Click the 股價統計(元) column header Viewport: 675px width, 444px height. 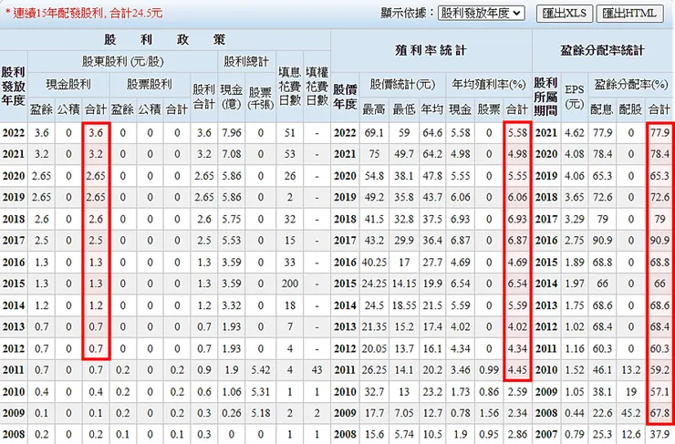pos(402,84)
